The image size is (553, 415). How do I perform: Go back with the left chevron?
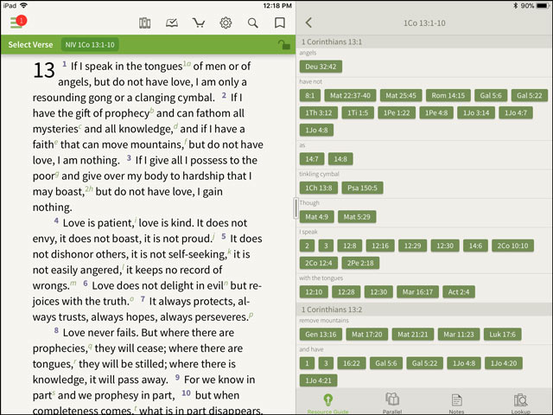(x=308, y=23)
